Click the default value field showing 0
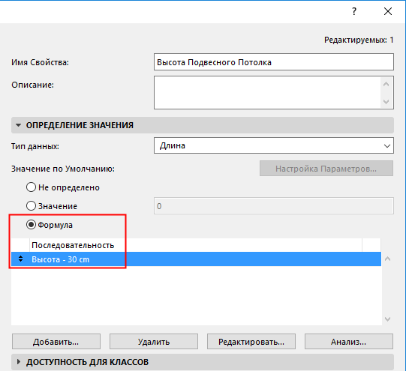Screen dimensions: 406x371 (x=274, y=206)
